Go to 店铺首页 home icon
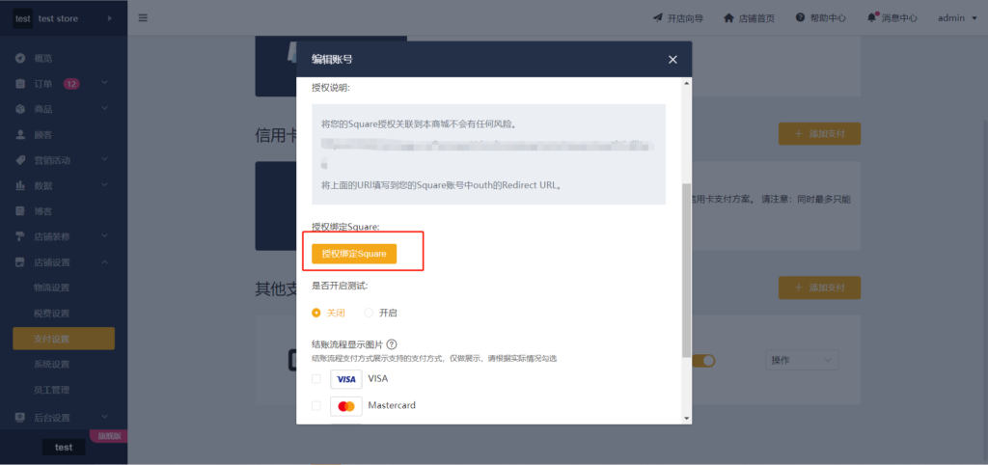 pos(729,17)
